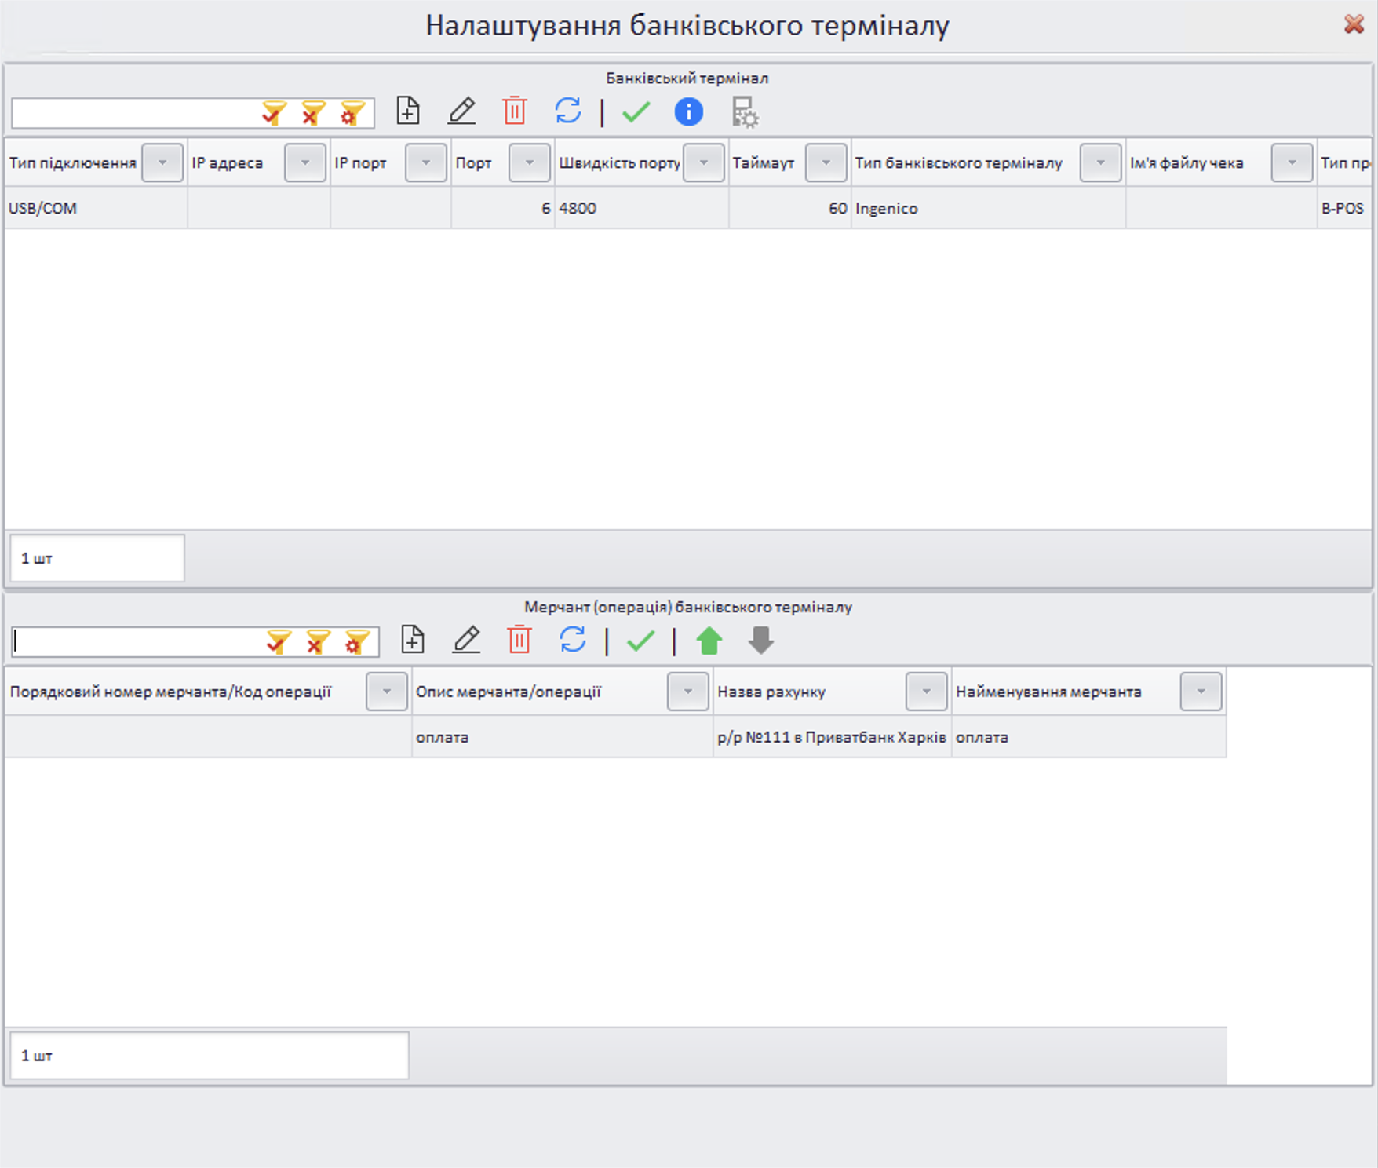
Task: Close the terminal settings window
Action: (x=1354, y=24)
